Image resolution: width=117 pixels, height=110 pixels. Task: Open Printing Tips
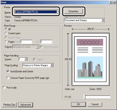(x=9, y=105)
